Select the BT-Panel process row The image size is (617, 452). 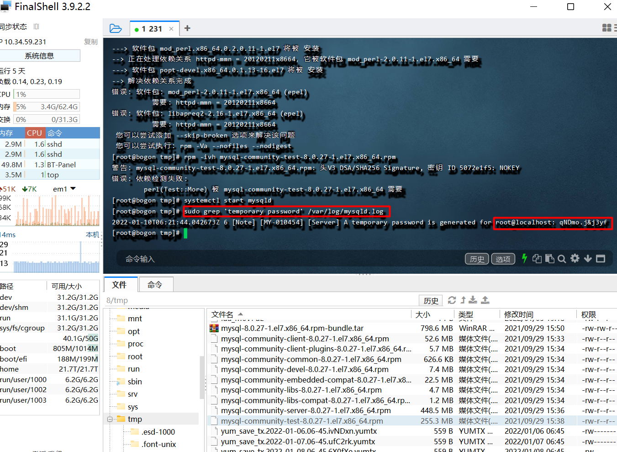(50, 165)
